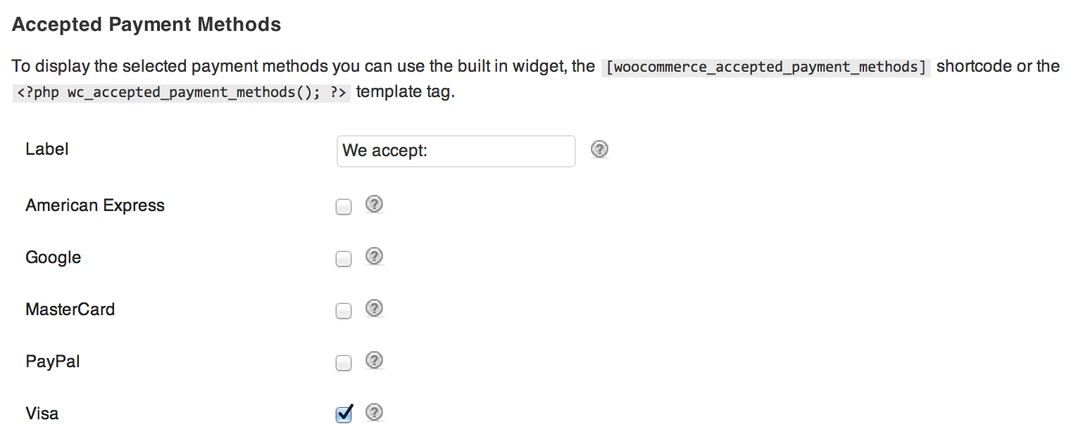Image resolution: width=1076 pixels, height=446 pixels.
Task: Uncheck the Visa checkbox
Action: 344,414
